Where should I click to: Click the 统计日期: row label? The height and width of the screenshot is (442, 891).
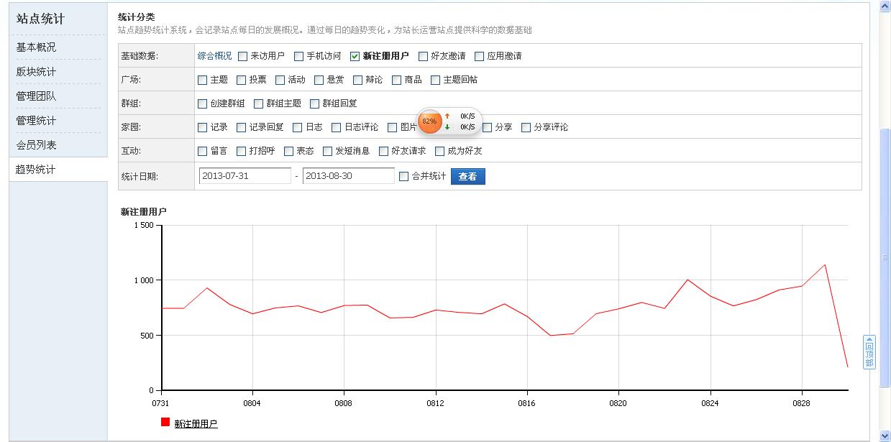tap(140, 176)
